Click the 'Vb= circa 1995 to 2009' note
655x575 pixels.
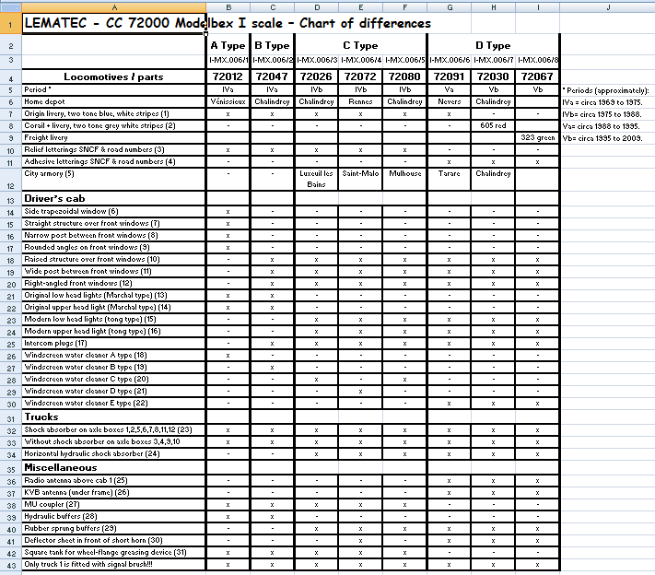coord(602,138)
